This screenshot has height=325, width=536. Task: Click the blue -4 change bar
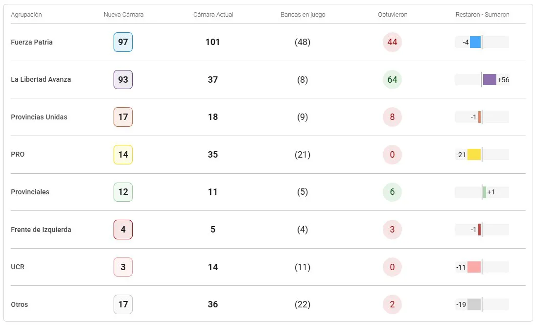[475, 42]
